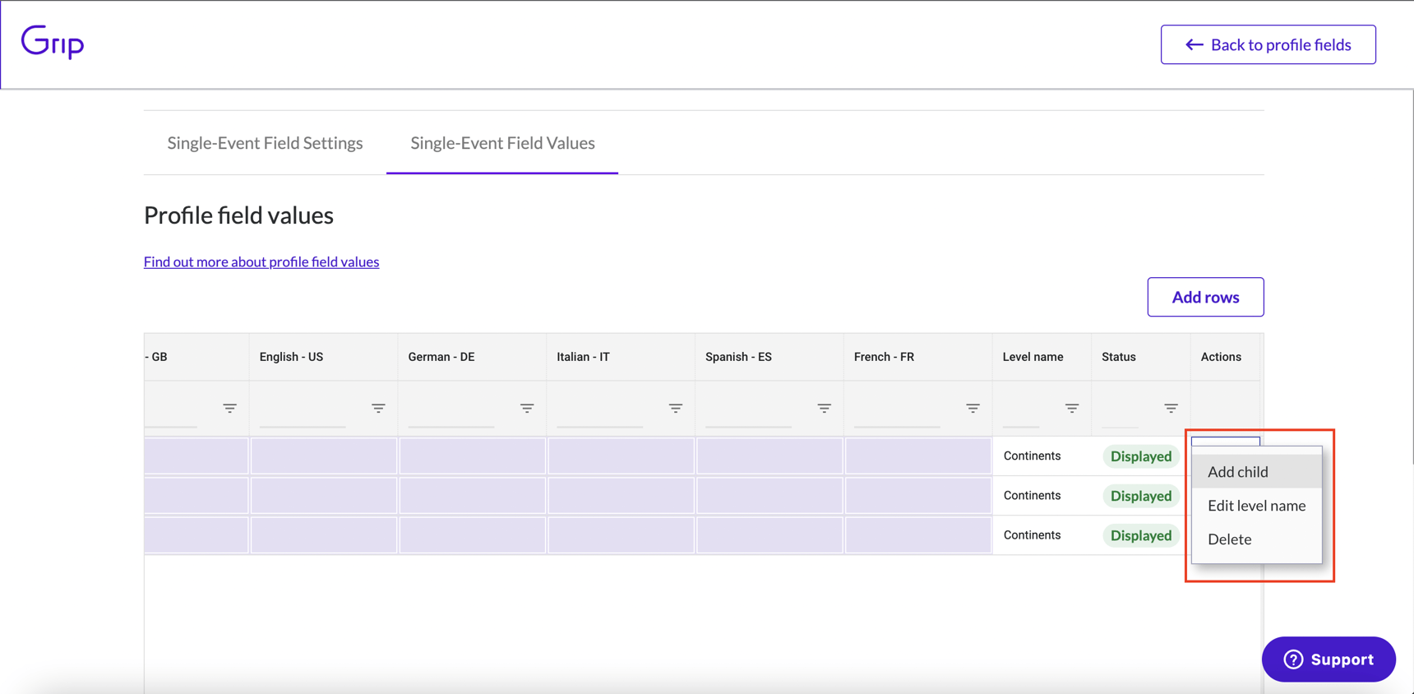The width and height of the screenshot is (1414, 694).
Task: Open filter icon for Spanish - ES column
Action: (x=825, y=408)
